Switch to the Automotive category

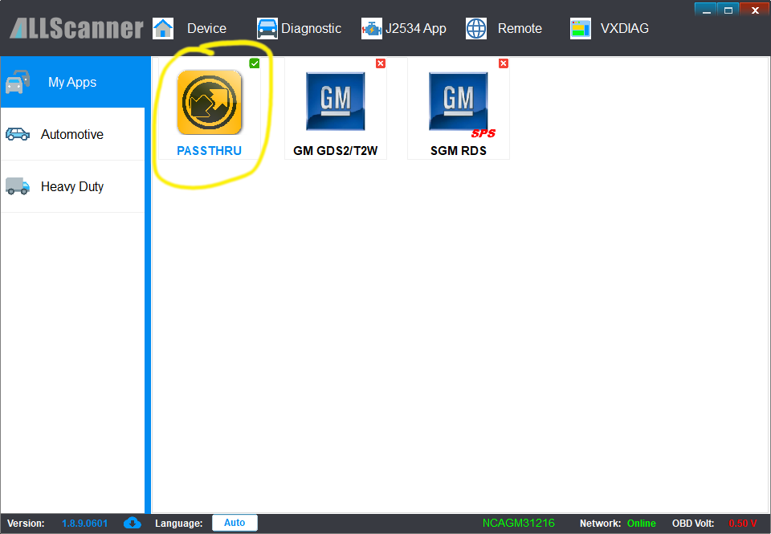[x=72, y=134]
